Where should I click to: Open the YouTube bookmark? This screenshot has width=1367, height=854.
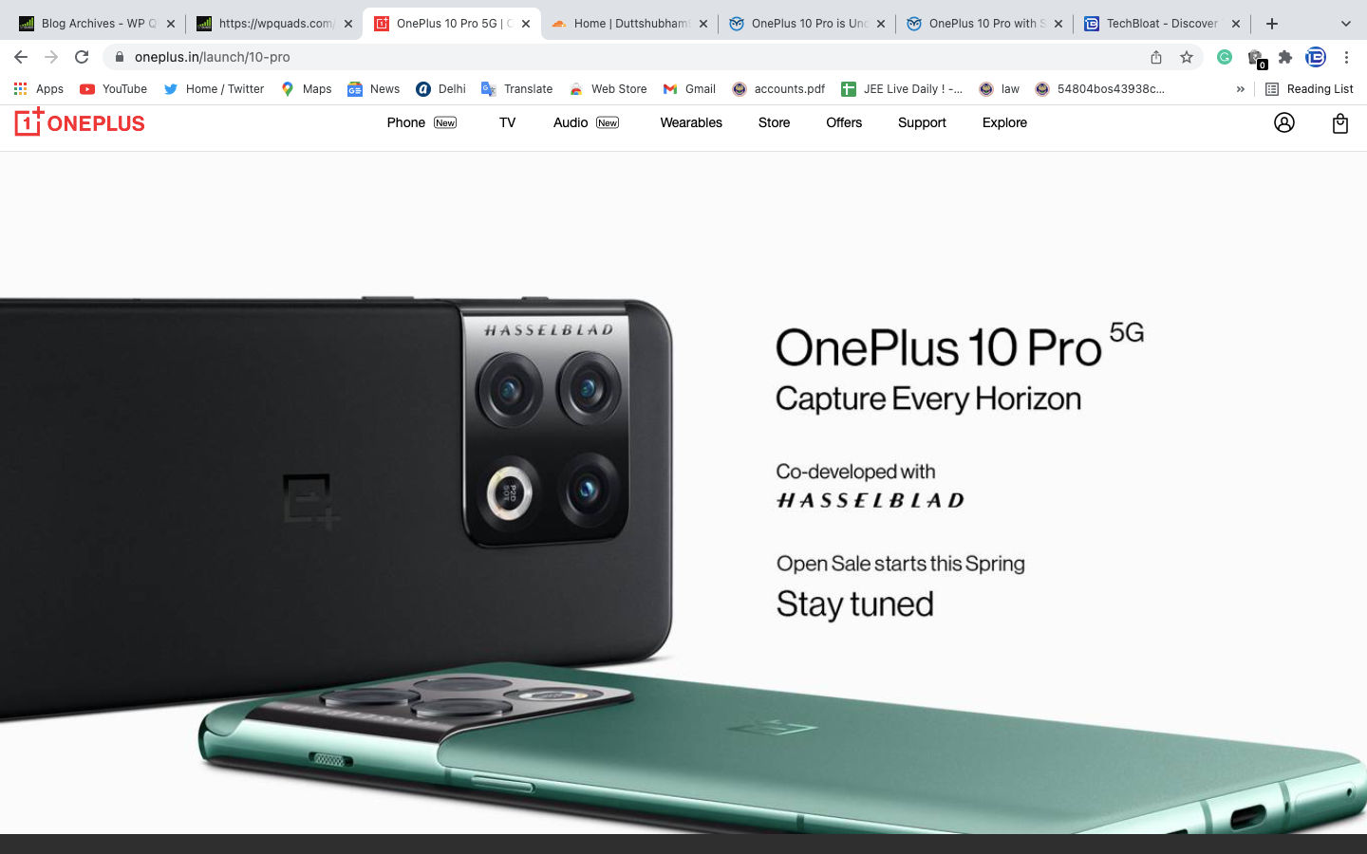point(114,89)
